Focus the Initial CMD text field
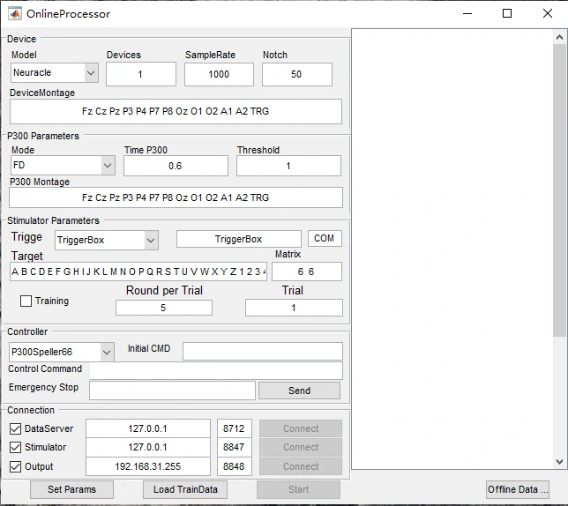This screenshot has width=568, height=506. click(262, 352)
